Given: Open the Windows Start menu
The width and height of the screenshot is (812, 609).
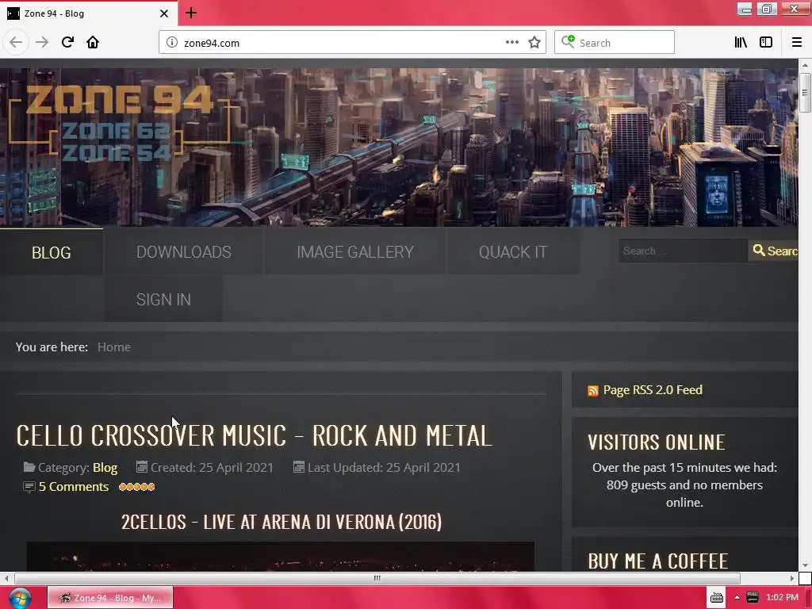Looking at the screenshot, I should tap(20, 598).
